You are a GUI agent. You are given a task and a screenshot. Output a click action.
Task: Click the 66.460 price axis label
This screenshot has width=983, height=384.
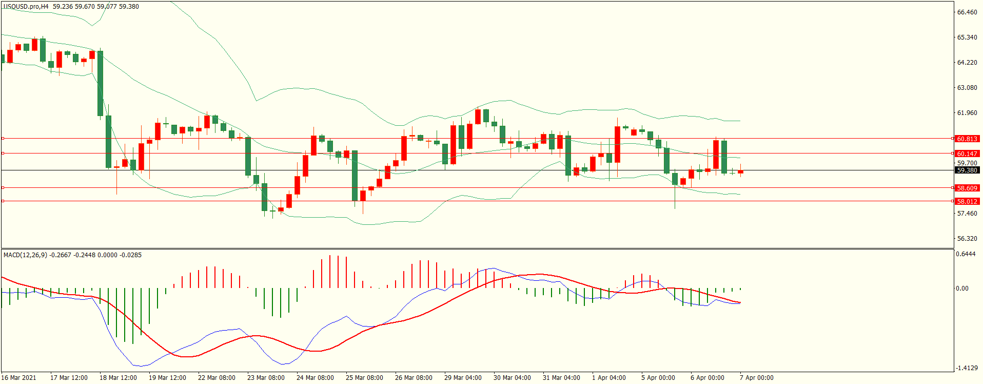(x=967, y=12)
